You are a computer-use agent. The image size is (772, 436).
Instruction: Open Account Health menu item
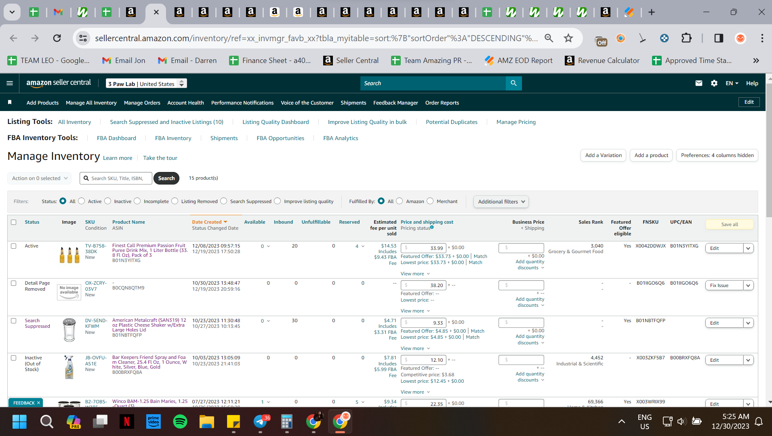point(186,103)
